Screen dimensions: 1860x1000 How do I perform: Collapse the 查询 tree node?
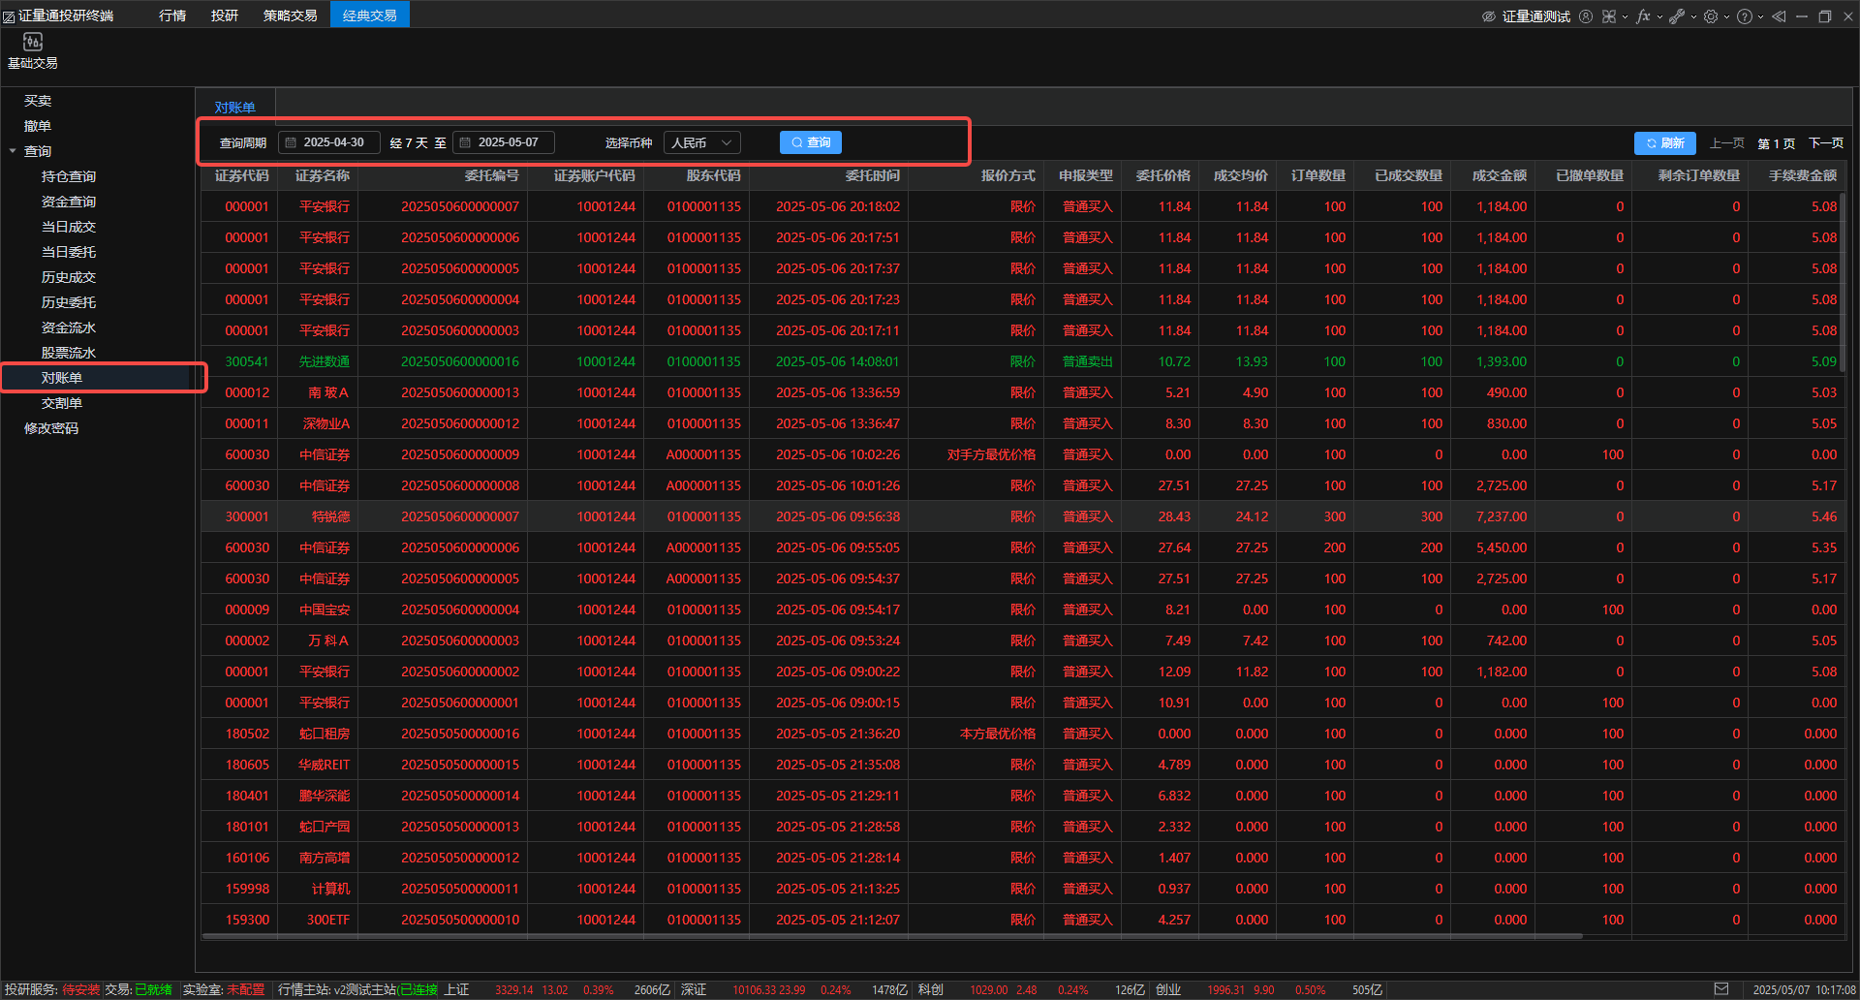tap(14, 151)
